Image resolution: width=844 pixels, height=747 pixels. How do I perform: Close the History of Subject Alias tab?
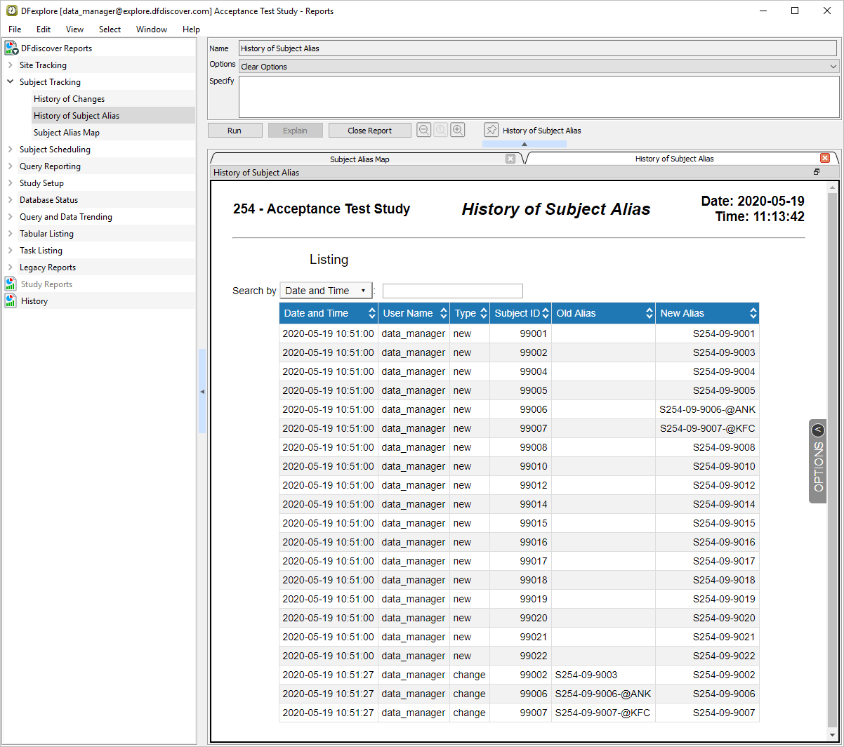coord(825,159)
